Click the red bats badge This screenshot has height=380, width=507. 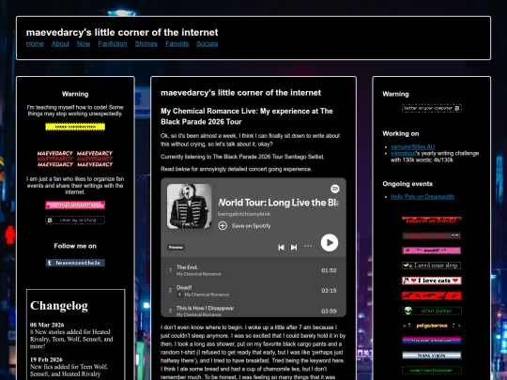point(432,296)
